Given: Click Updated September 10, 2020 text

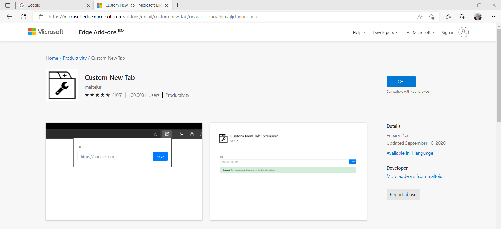Looking at the screenshot, I should click(x=416, y=143).
